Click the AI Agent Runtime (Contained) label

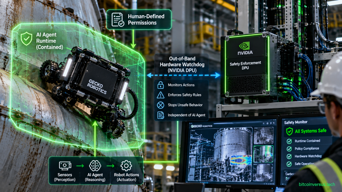pyautogui.click(x=49, y=41)
